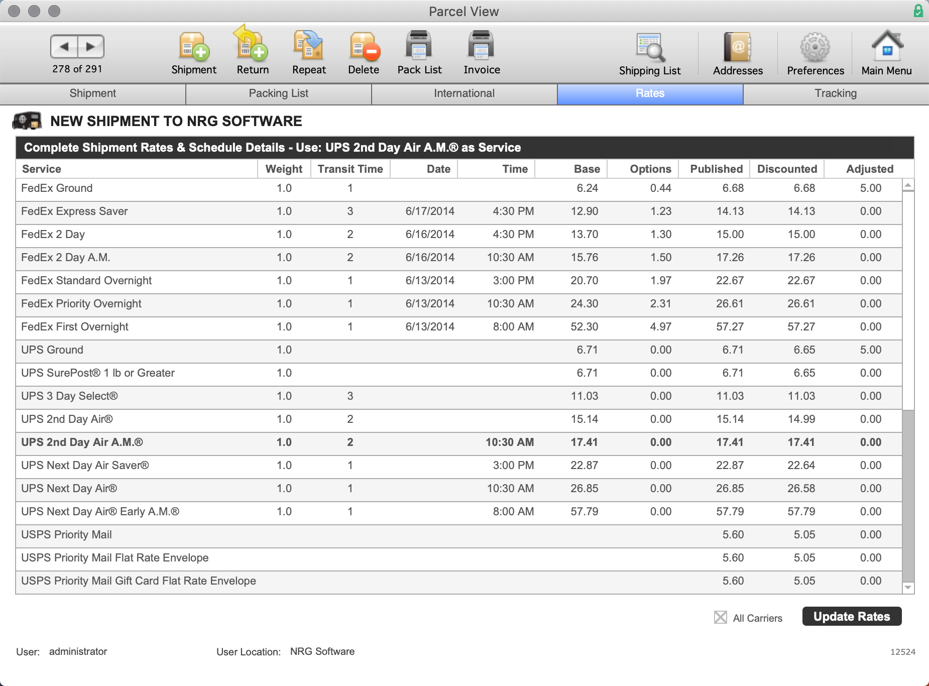Image resolution: width=929 pixels, height=686 pixels.
Task: Print the Invoice
Action: (482, 53)
